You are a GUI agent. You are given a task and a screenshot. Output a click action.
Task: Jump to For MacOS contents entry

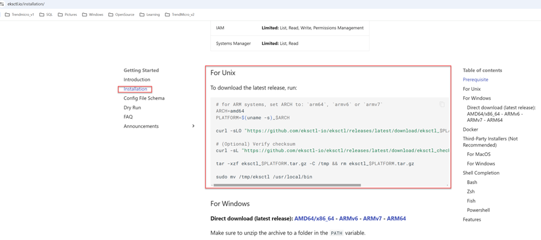coord(478,154)
